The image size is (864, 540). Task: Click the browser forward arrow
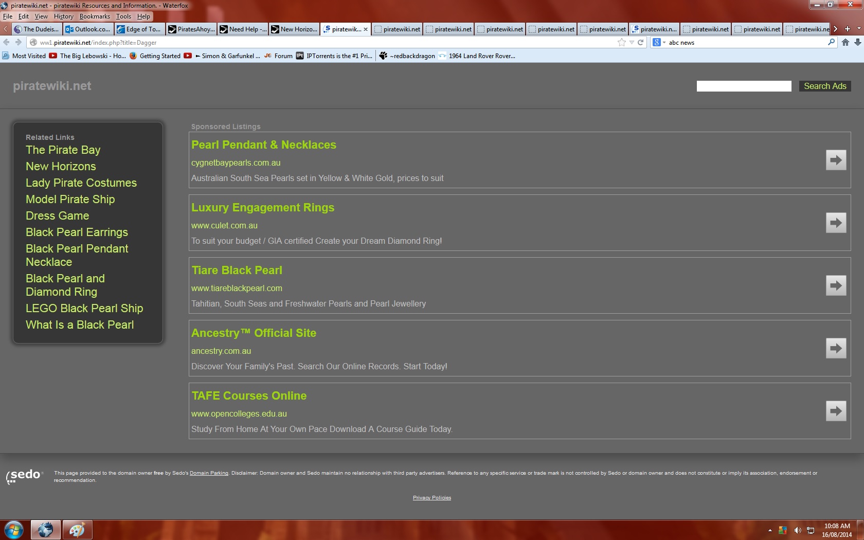coord(18,42)
